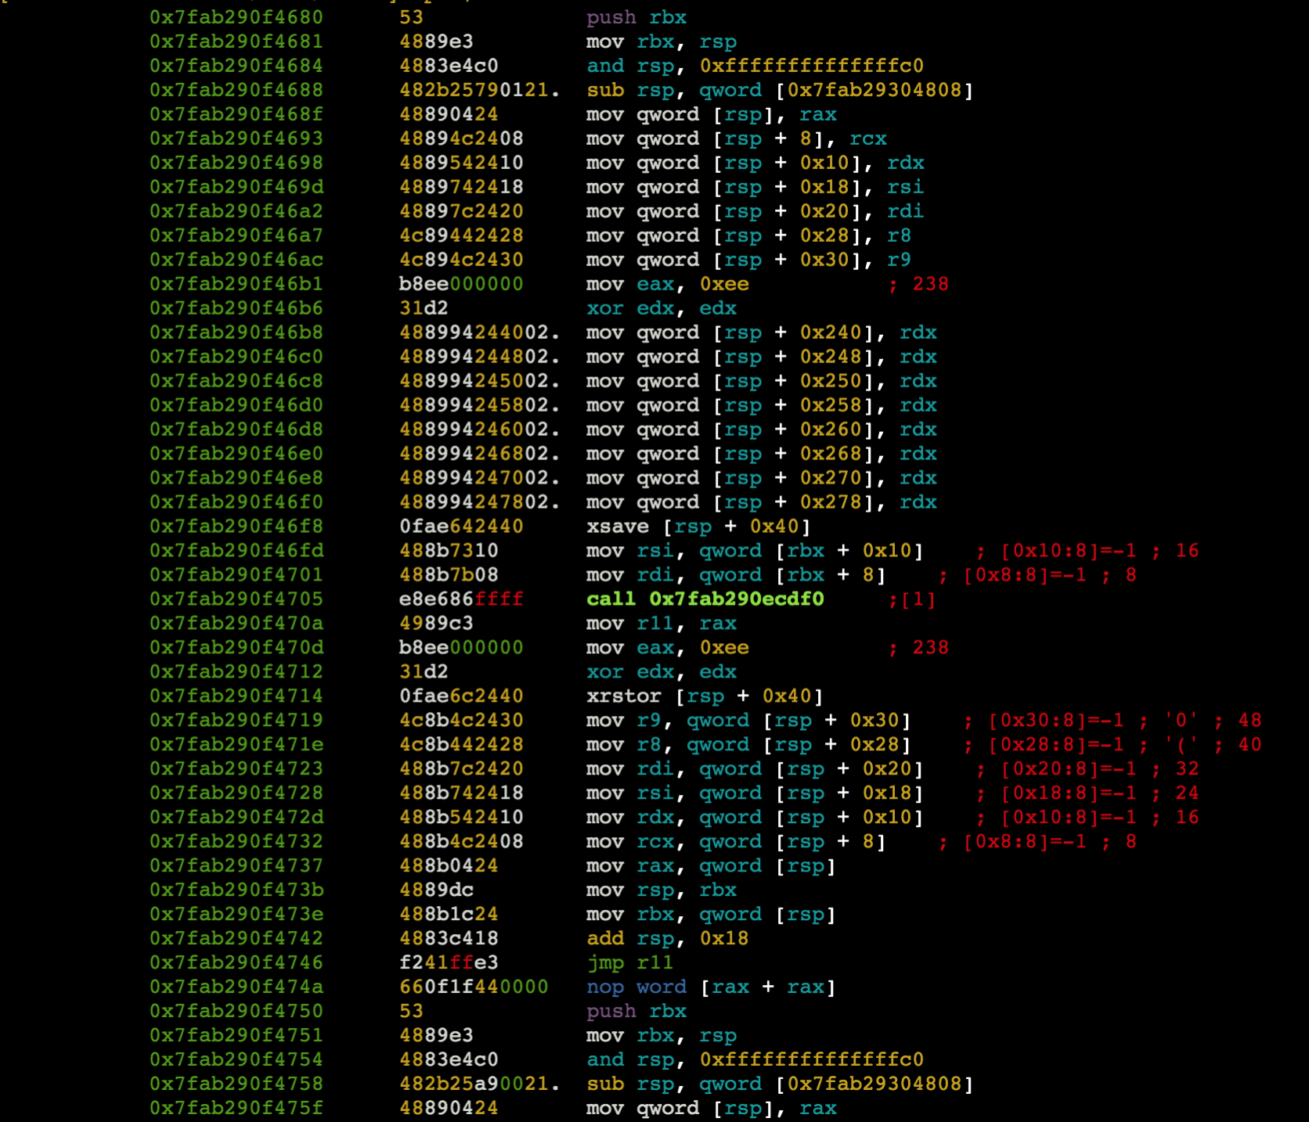This screenshot has width=1309, height=1122.
Task: Click the xrstor [rsp + 0x40] instruction
Action: [704, 696]
